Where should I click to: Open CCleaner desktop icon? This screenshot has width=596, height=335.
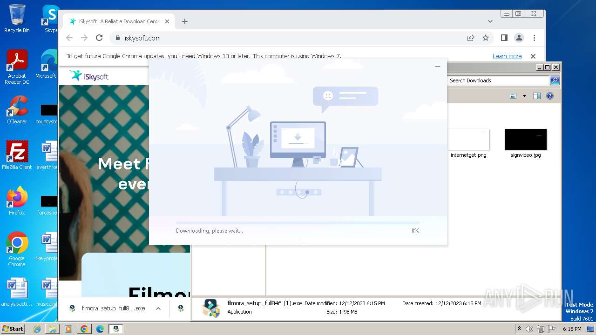(x=17, y=110)
